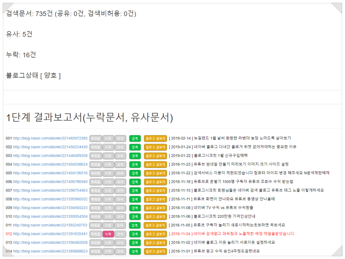Open blog link ending 221404136516 in row 005
Image resolution: width=345 pixels, height=259 pixels.
tap(50, 173)
